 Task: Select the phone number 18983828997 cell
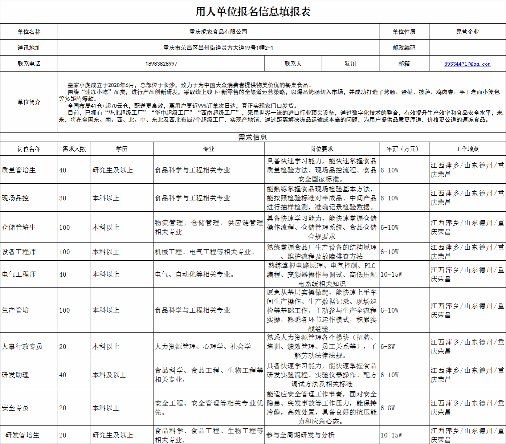point(161,64)
